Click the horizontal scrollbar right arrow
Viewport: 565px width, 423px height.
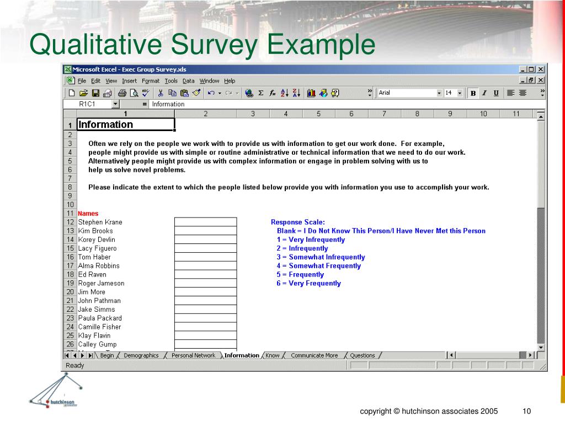(530, 355)
